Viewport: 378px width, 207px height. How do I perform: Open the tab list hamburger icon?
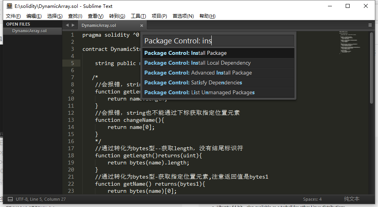pos(370,25)
